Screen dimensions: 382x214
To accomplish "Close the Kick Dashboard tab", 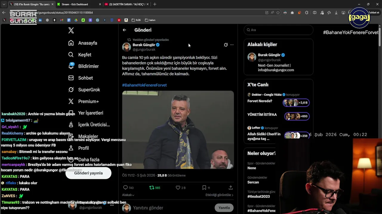I will [100, 4].
